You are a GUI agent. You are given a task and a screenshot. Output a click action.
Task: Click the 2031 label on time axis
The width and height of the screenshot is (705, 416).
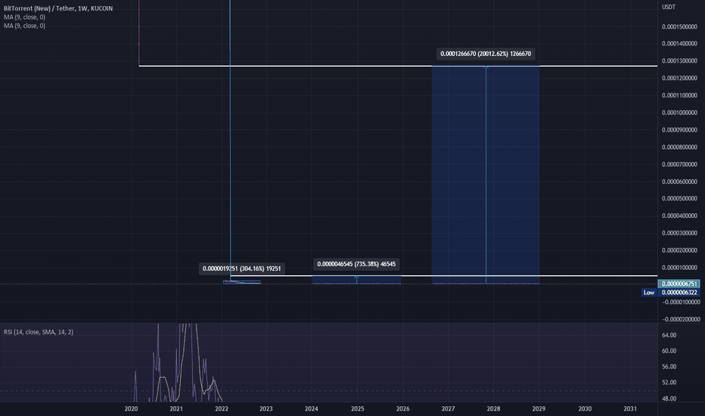[x=630, y=408]
